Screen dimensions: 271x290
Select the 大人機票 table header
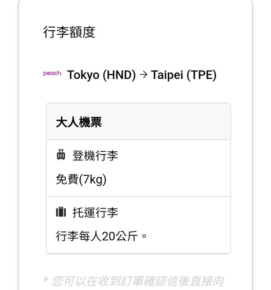[139, 121]
